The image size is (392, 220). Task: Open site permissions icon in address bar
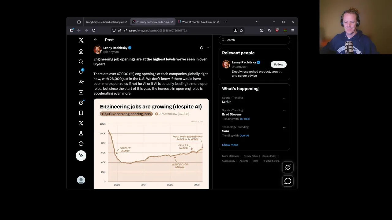click(x=125, y=30)
